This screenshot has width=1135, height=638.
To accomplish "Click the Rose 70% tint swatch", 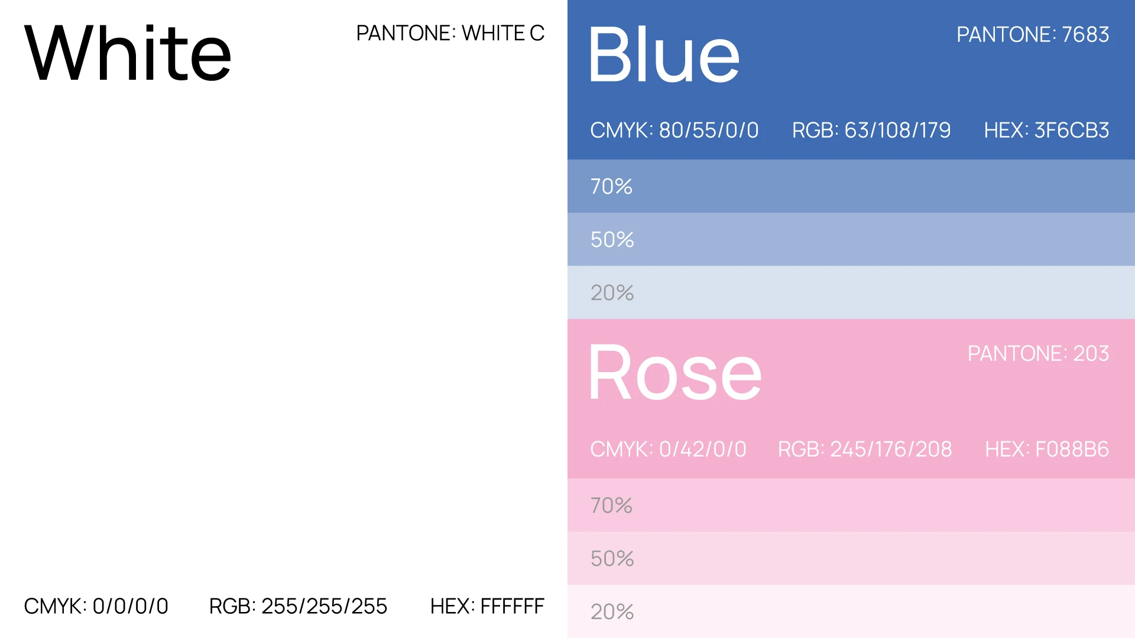I will [x=851, y=505].
